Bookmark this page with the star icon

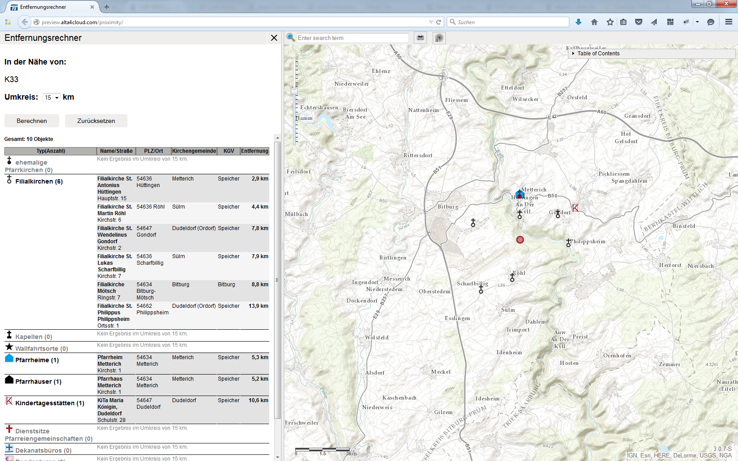(610, 22)
